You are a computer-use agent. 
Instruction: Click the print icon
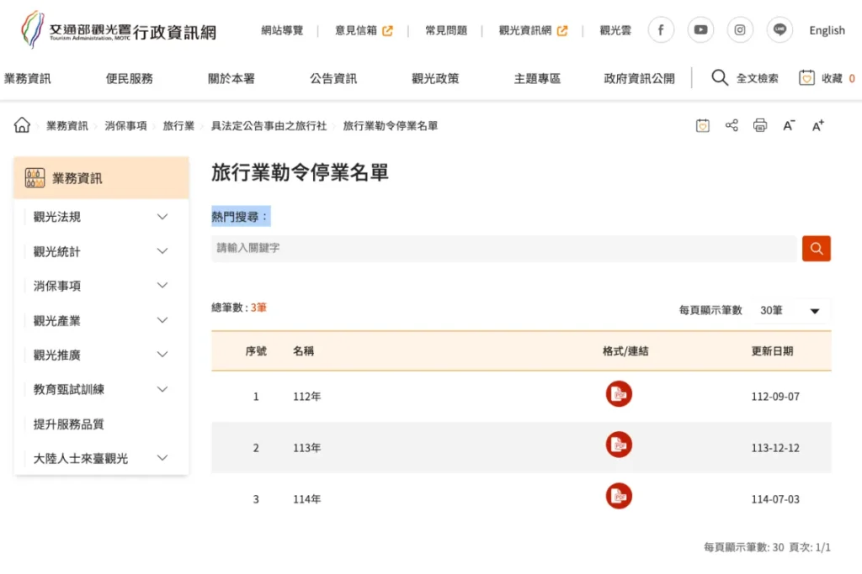(x=760, y=125)
